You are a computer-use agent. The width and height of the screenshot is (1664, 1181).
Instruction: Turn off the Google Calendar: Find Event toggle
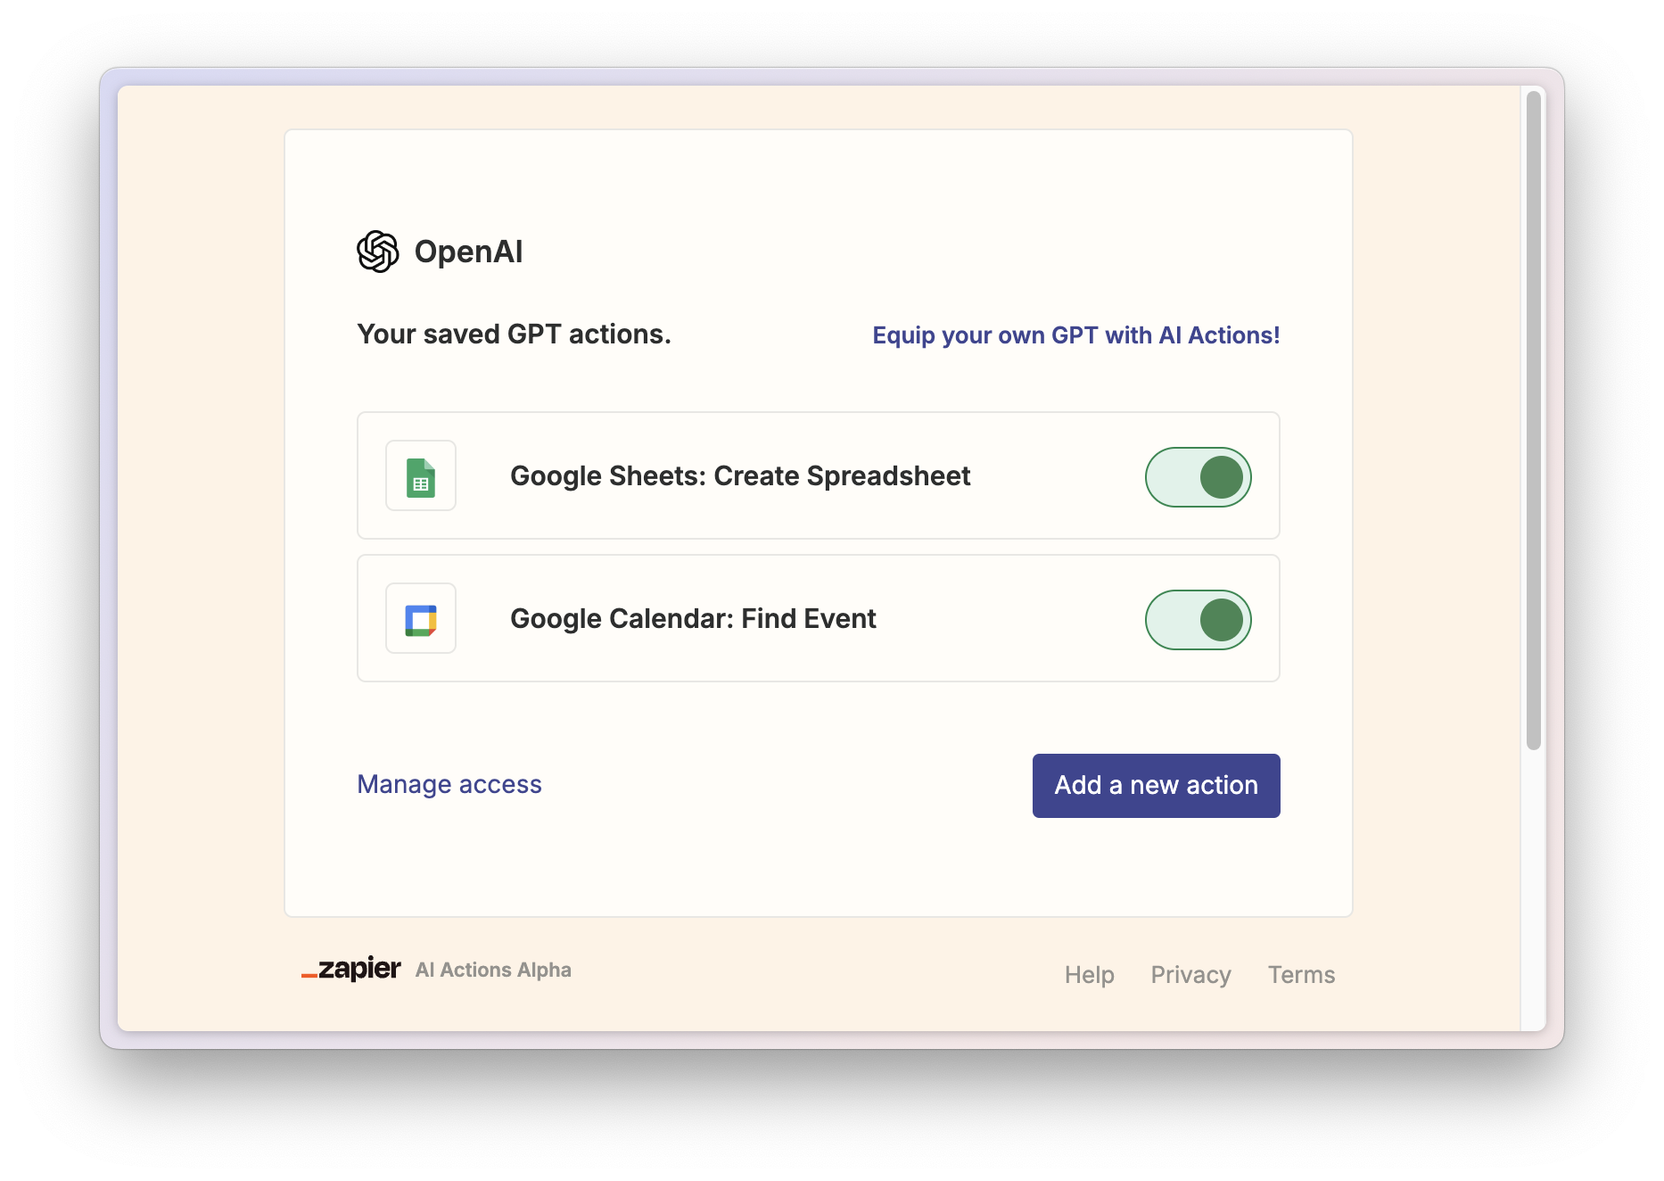click(x=1198, y=619)
